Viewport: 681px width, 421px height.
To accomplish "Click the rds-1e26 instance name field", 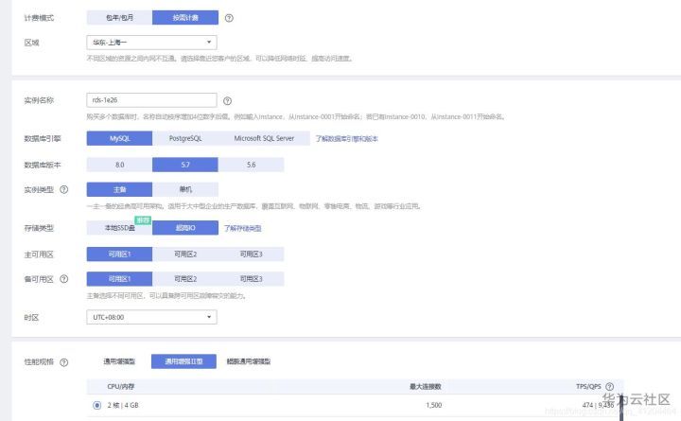I will (151, 100).
